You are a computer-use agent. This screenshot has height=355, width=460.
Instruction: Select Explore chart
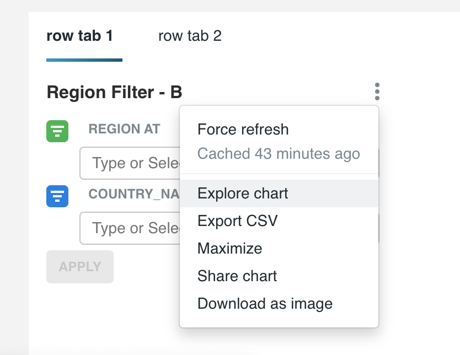tap(243, 193)
